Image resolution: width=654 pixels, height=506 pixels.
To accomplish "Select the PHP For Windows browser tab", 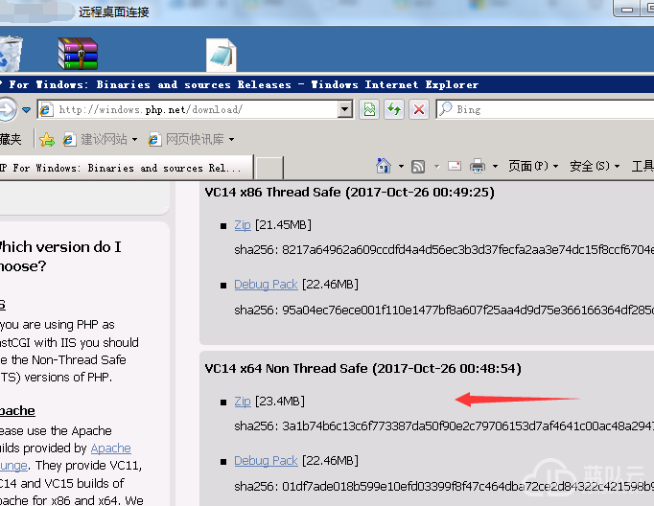I will click(x=125, y=168).
